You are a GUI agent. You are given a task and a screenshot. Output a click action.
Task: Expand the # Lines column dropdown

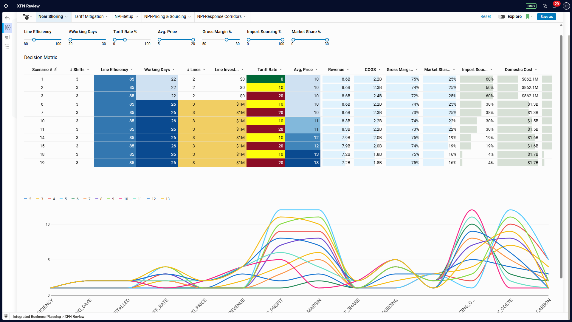[x=204, y=70]
